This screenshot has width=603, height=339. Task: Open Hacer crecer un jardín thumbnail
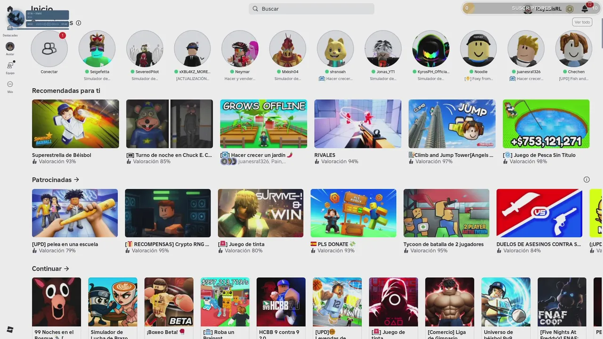click(x=264, y=124)
